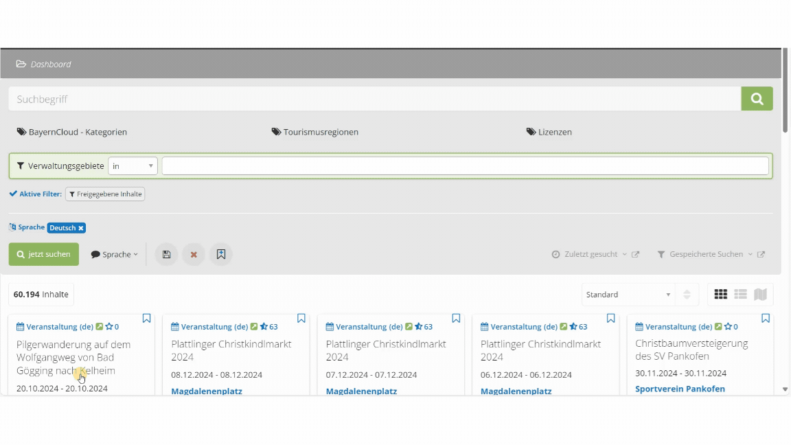
Task: Switch to grid tile view
Action: 720,295
